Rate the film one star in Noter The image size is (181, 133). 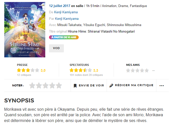click(32, 85)
